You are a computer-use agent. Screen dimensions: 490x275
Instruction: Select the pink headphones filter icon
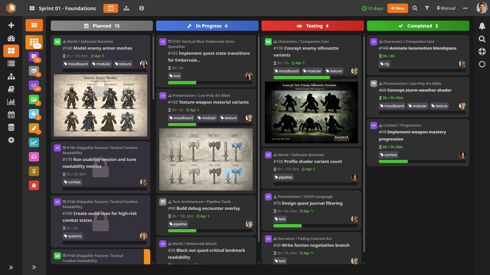click(34, 157)
